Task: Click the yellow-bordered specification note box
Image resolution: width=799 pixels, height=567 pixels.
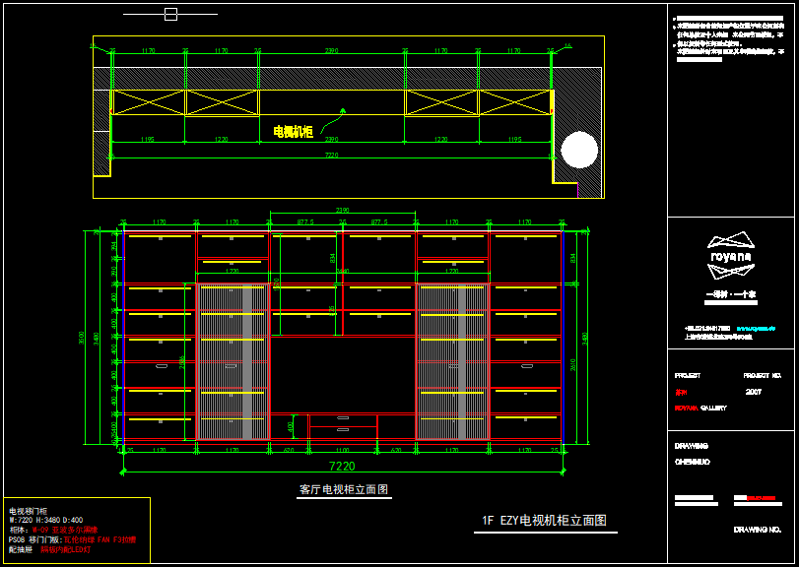Action: [77, 530]
